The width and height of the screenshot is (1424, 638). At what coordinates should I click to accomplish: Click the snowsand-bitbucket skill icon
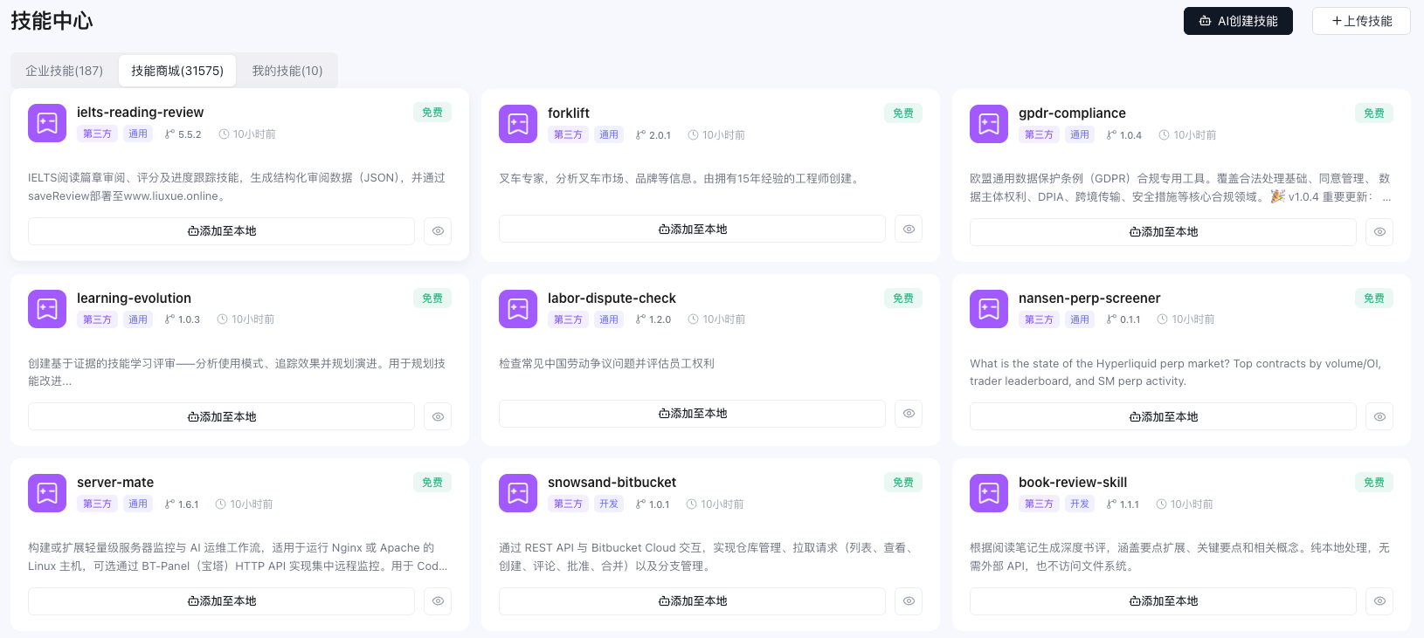(x=518, y=493)
